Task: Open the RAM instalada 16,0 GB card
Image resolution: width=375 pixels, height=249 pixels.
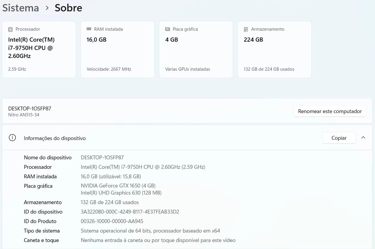Action: 117,50
